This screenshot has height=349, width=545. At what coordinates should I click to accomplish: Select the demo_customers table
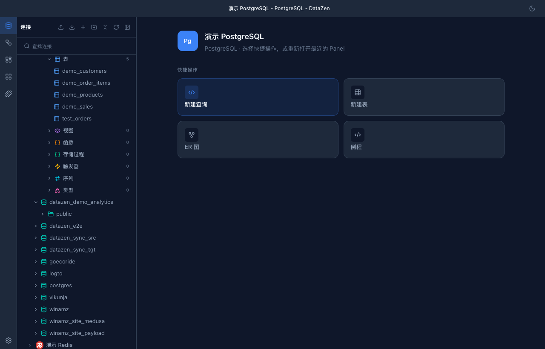pos(77,71)
